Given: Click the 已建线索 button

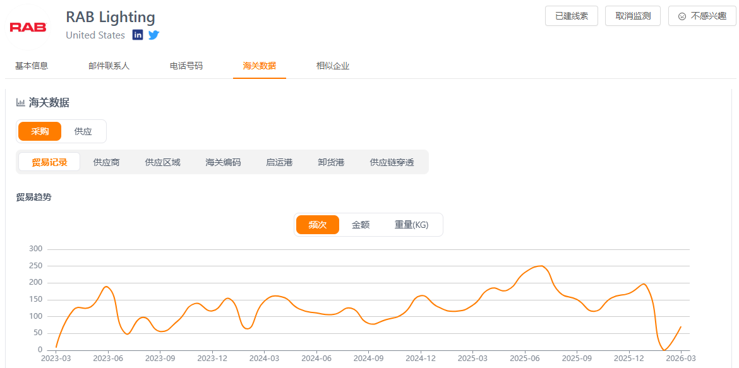Looking at the screenshot, I should tap(571, 16).
